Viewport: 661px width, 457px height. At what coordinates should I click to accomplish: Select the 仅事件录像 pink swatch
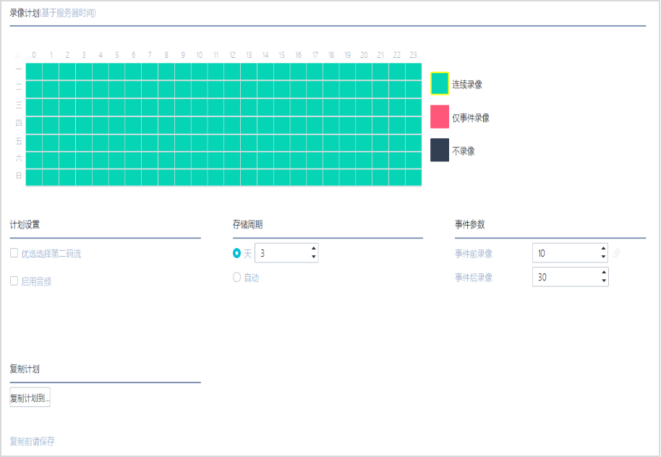[x=440, y=117]
